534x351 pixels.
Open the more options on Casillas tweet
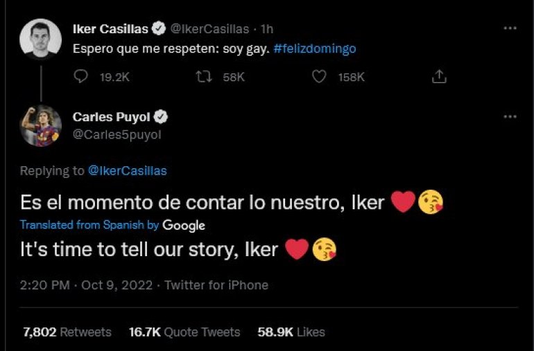pyautogui.click(x=510, y=28)
